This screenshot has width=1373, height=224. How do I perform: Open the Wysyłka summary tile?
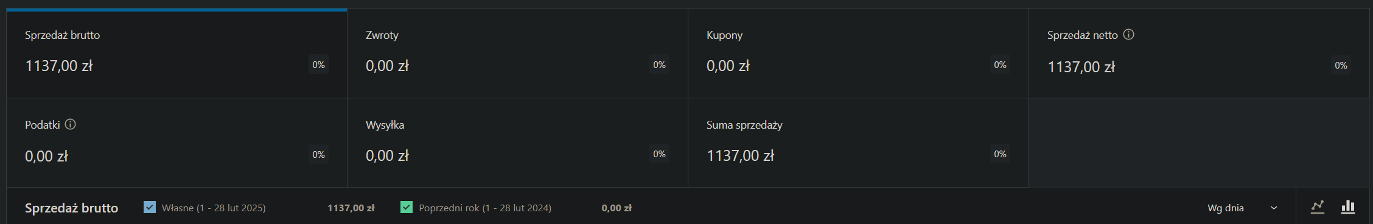(517, 143)
